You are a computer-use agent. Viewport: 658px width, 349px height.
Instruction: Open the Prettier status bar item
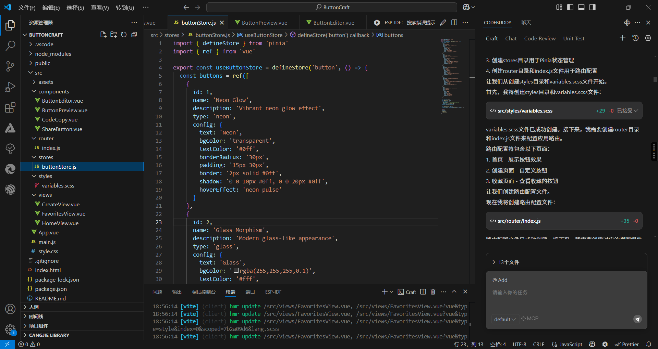click(627, 344)
